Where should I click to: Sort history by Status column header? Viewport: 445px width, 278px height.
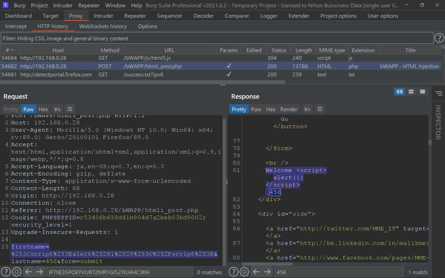(x=279, y=50)
